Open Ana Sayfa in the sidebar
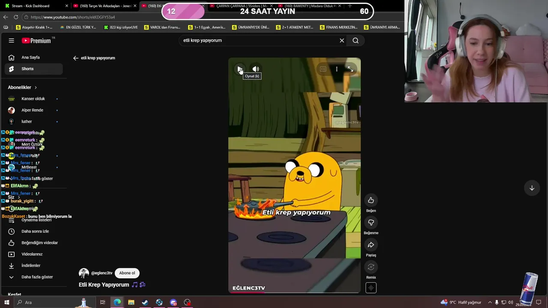 33,57
